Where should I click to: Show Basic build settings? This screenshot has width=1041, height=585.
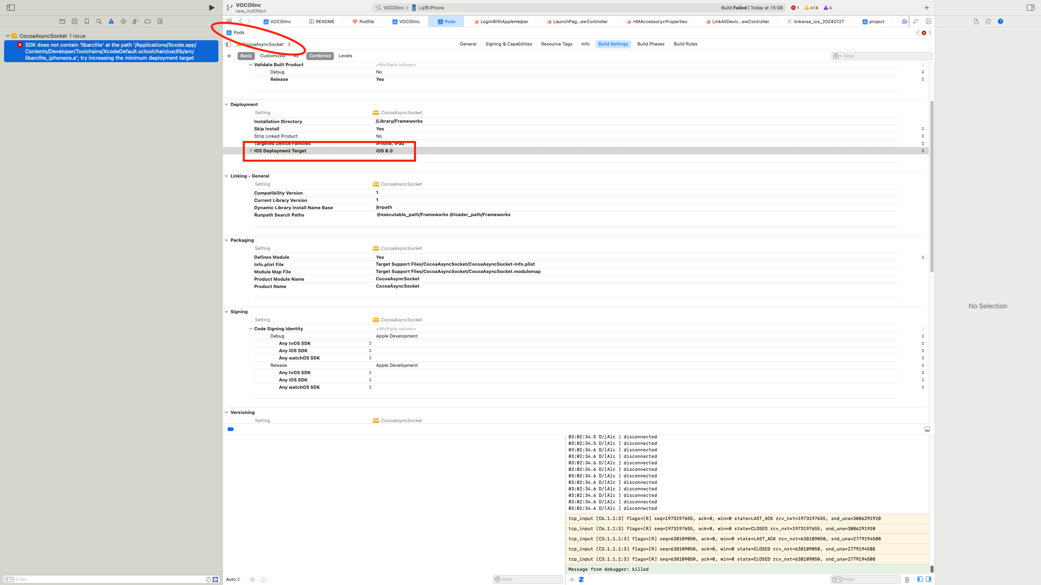(x=246, y=56)
